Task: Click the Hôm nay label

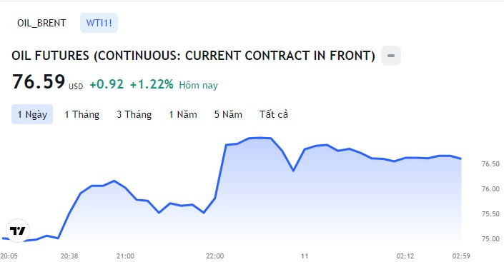Action: click(x=198, y=85)
